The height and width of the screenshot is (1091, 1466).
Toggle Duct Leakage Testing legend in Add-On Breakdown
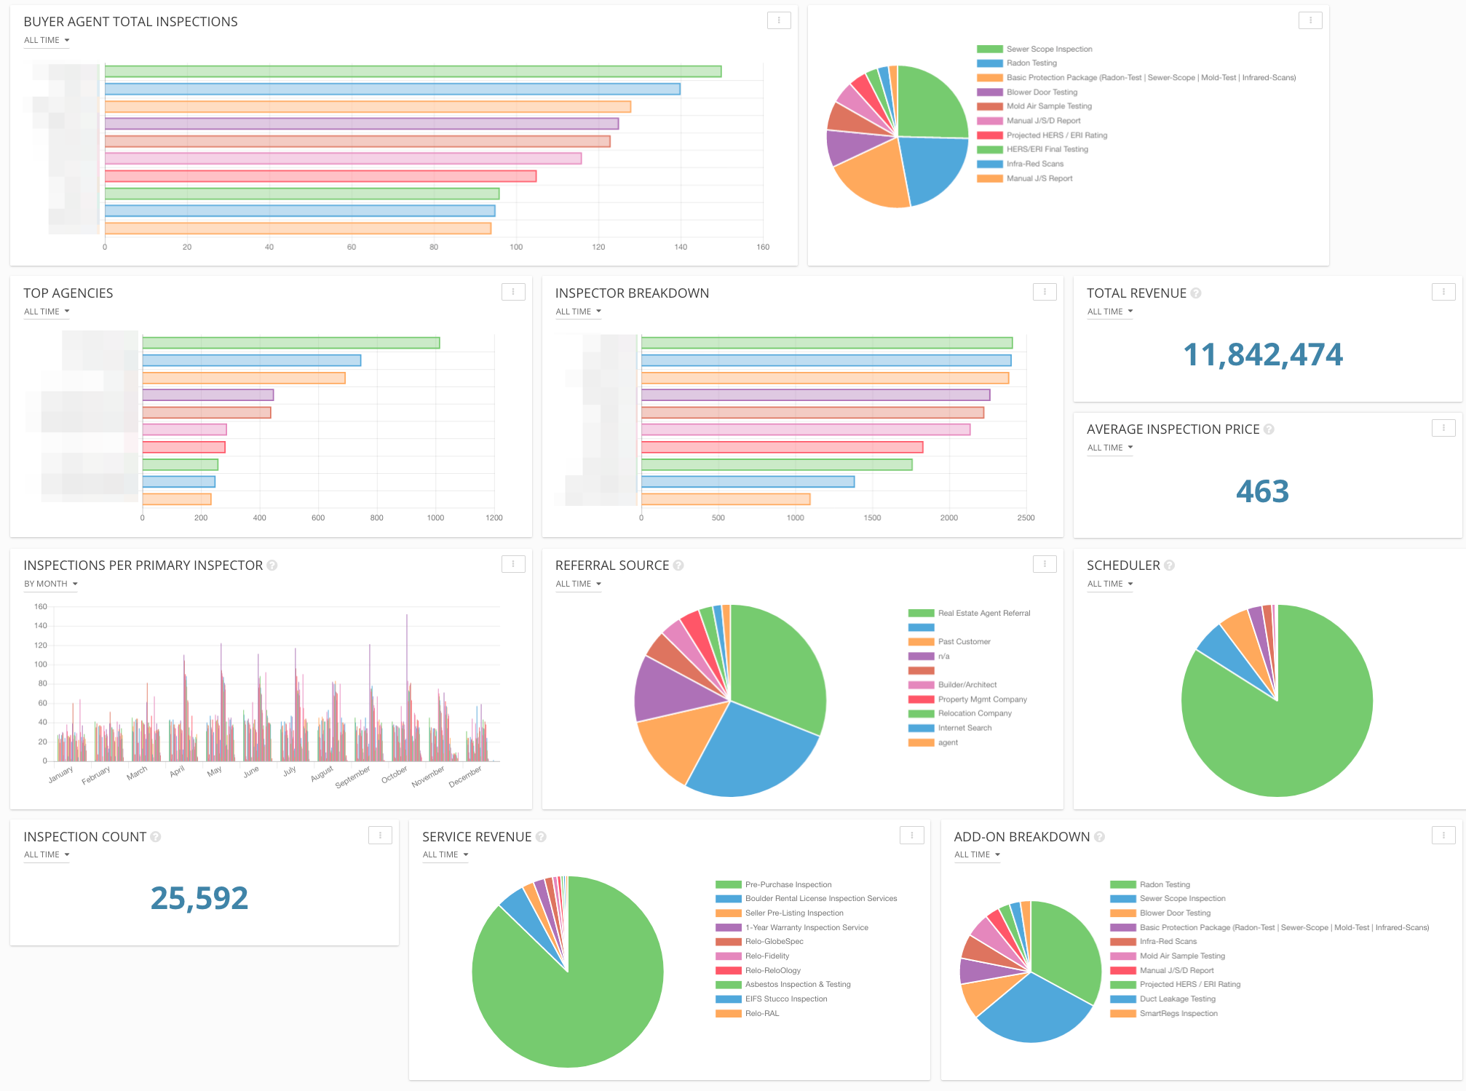(1163, 999)
